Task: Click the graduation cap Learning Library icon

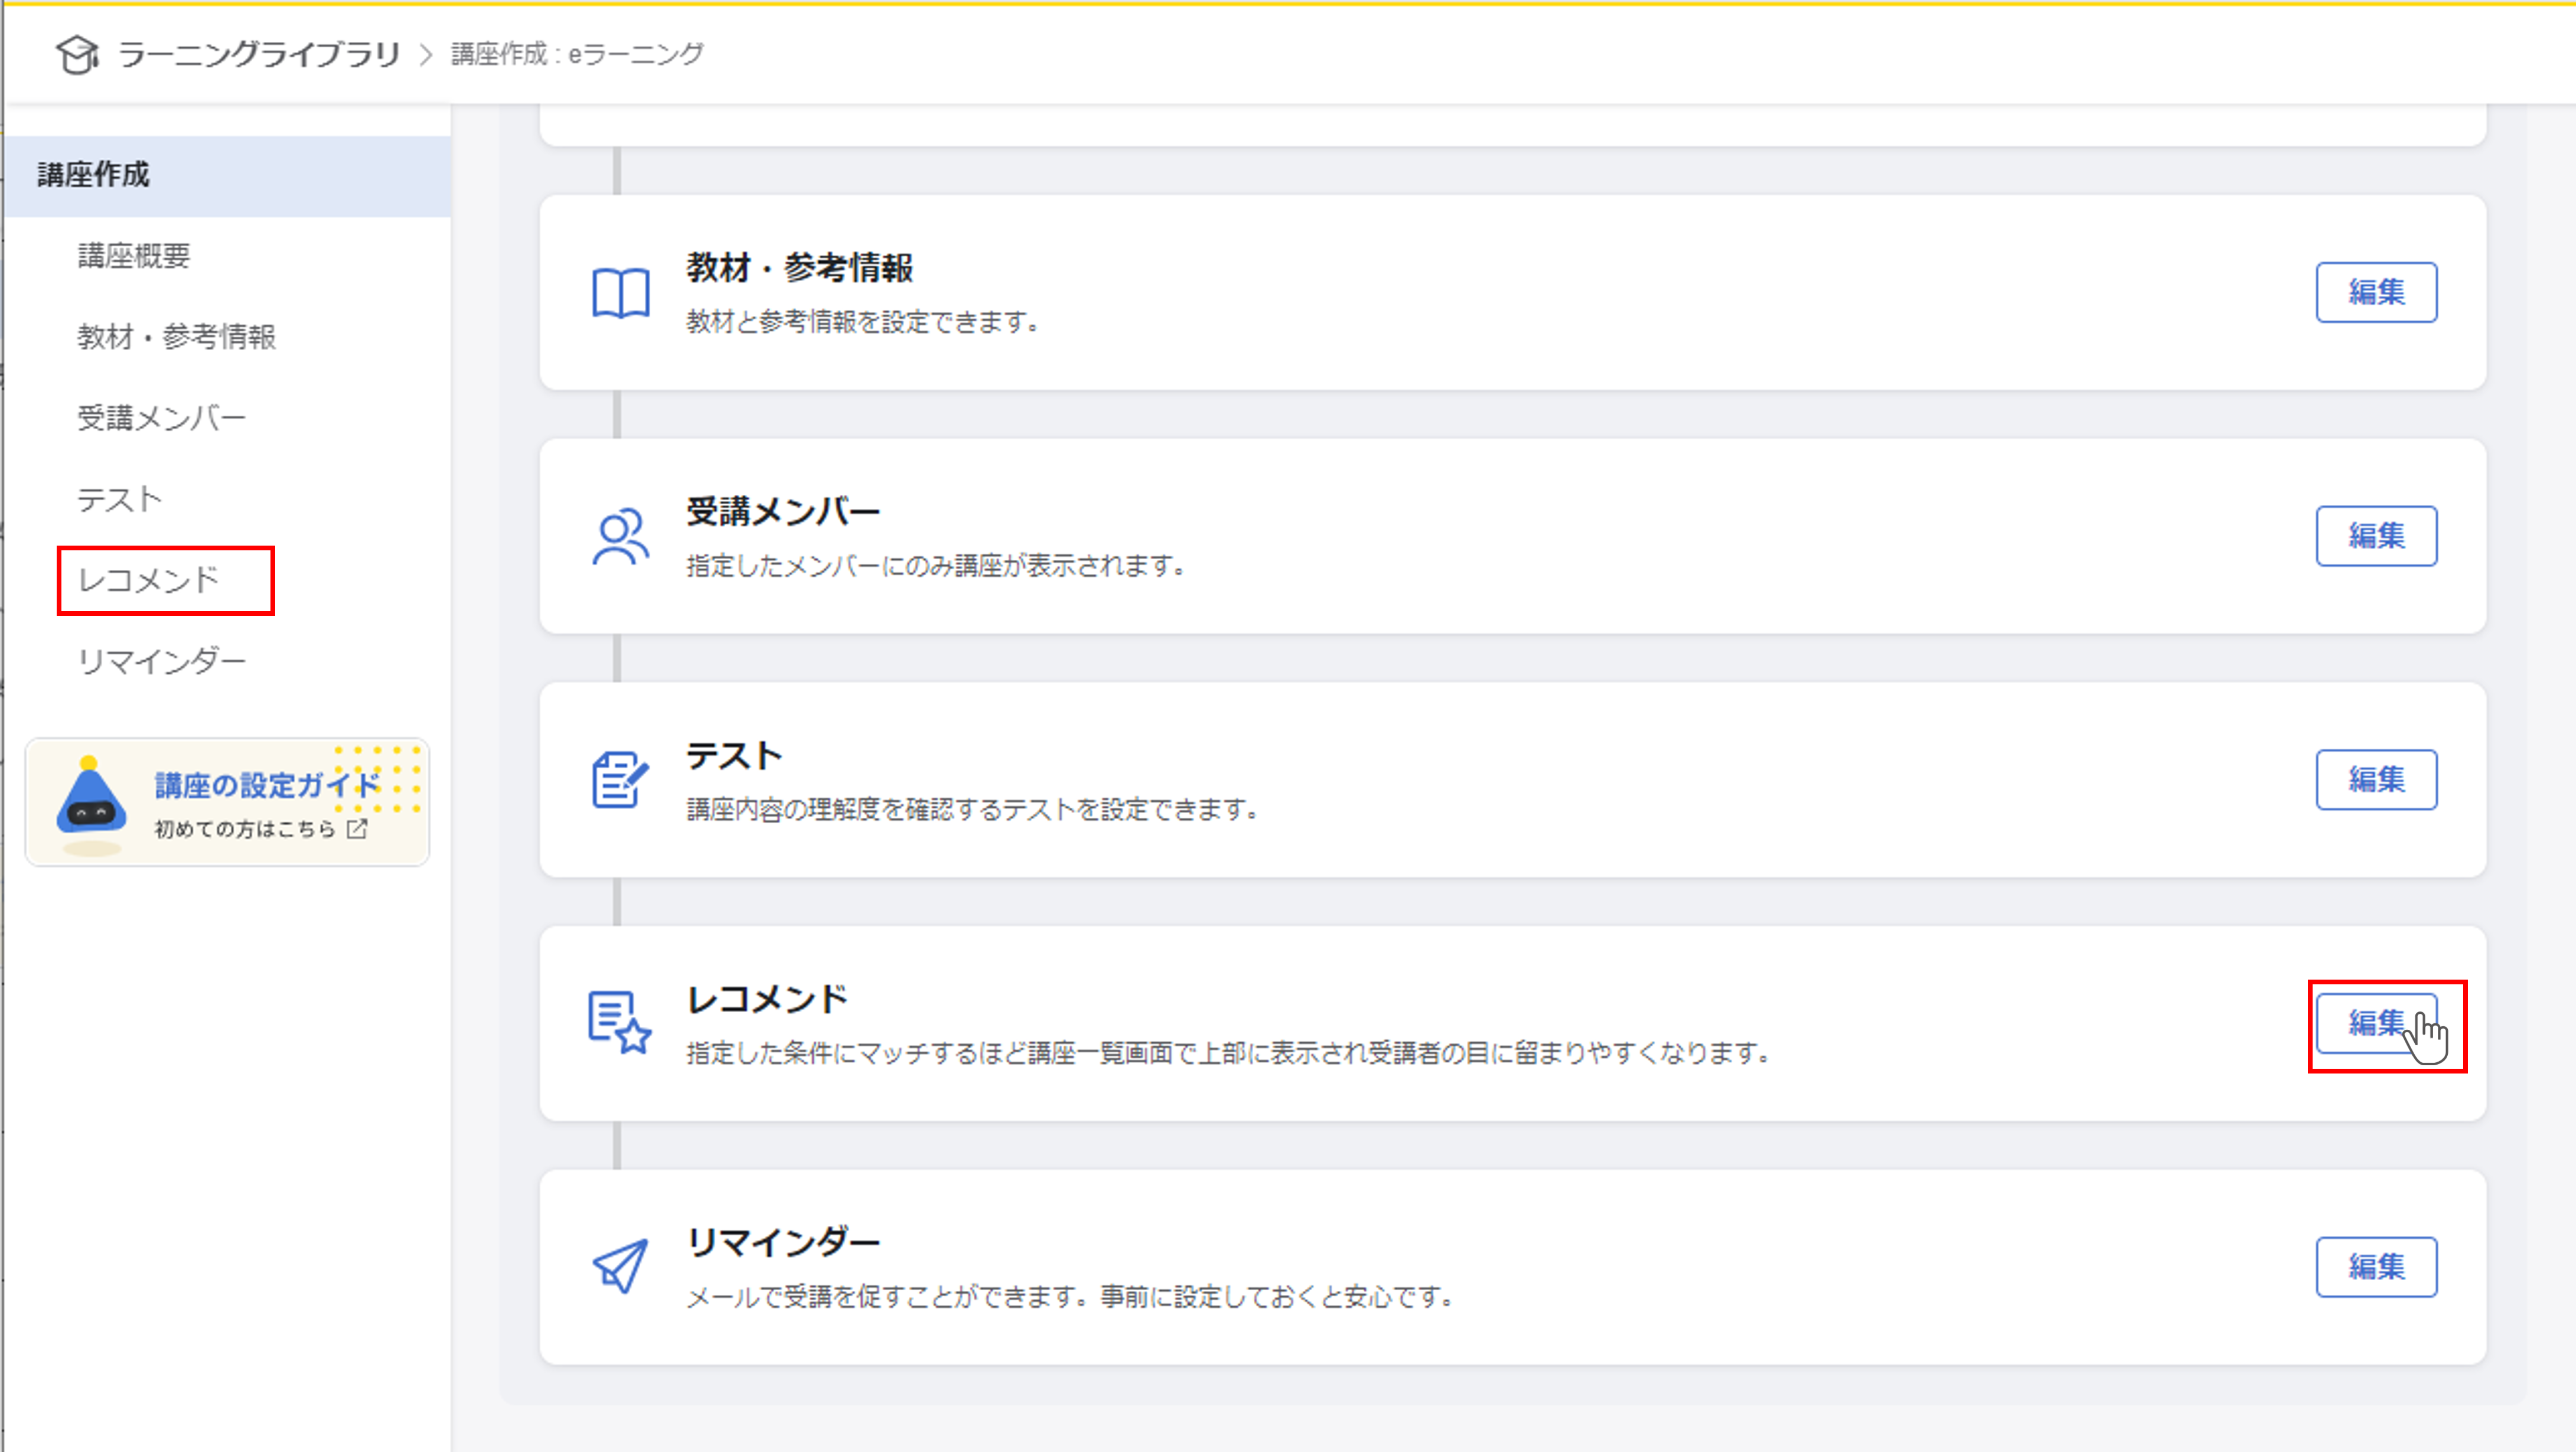Action: [x=77, y=54]
